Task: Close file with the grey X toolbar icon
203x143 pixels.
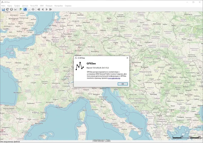Action: click(11, 9)
